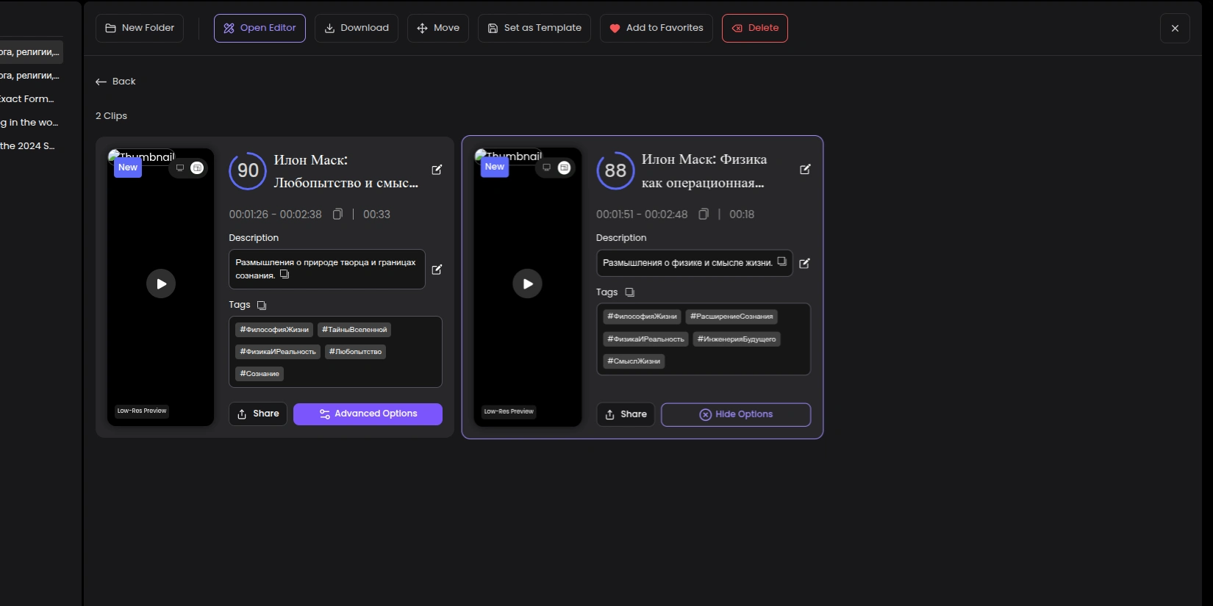Set clip as Template
Screen dimensions: 1213x606
[534, 28]
